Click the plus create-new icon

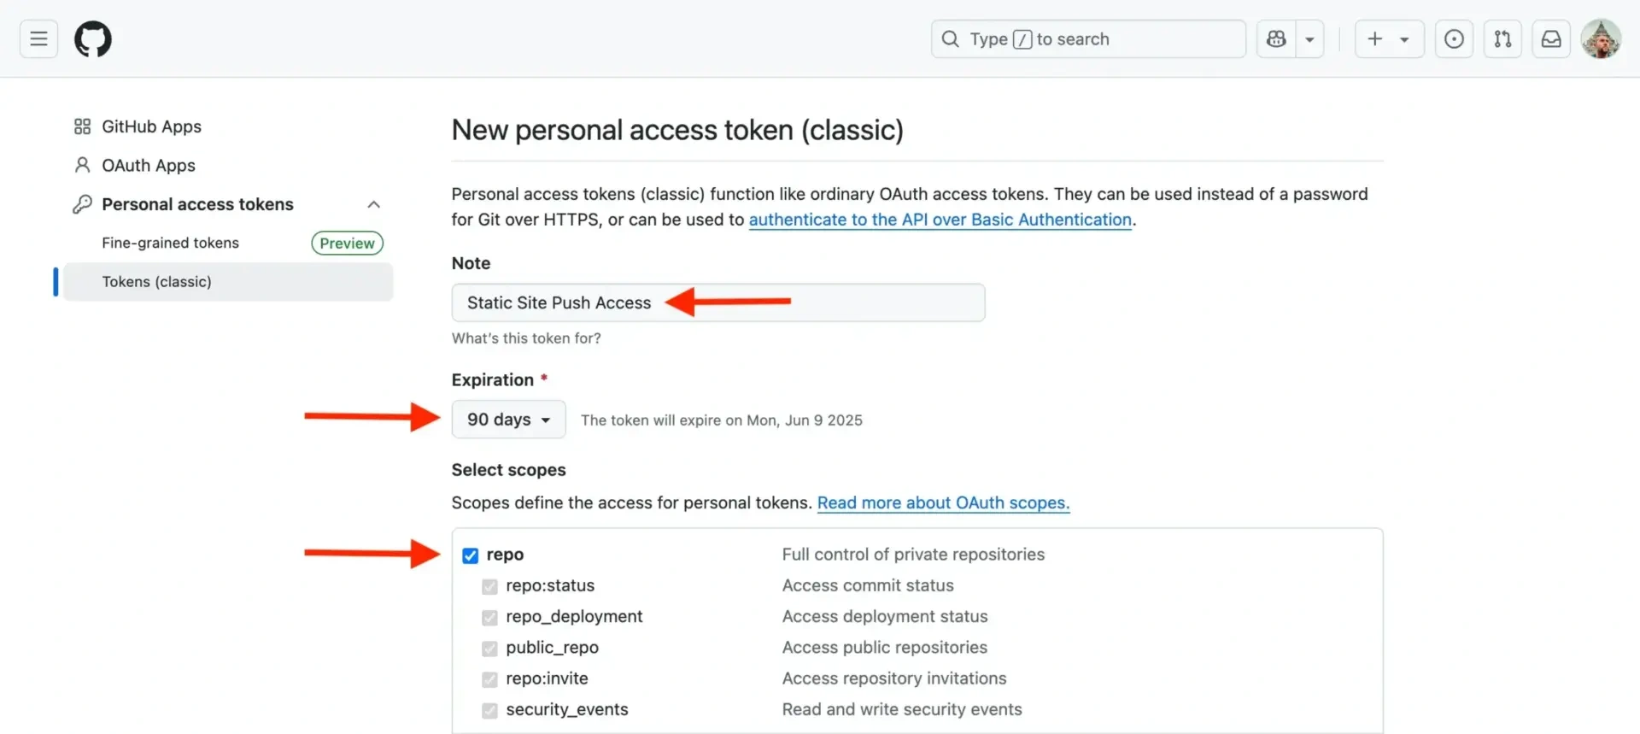(1375, 39)
